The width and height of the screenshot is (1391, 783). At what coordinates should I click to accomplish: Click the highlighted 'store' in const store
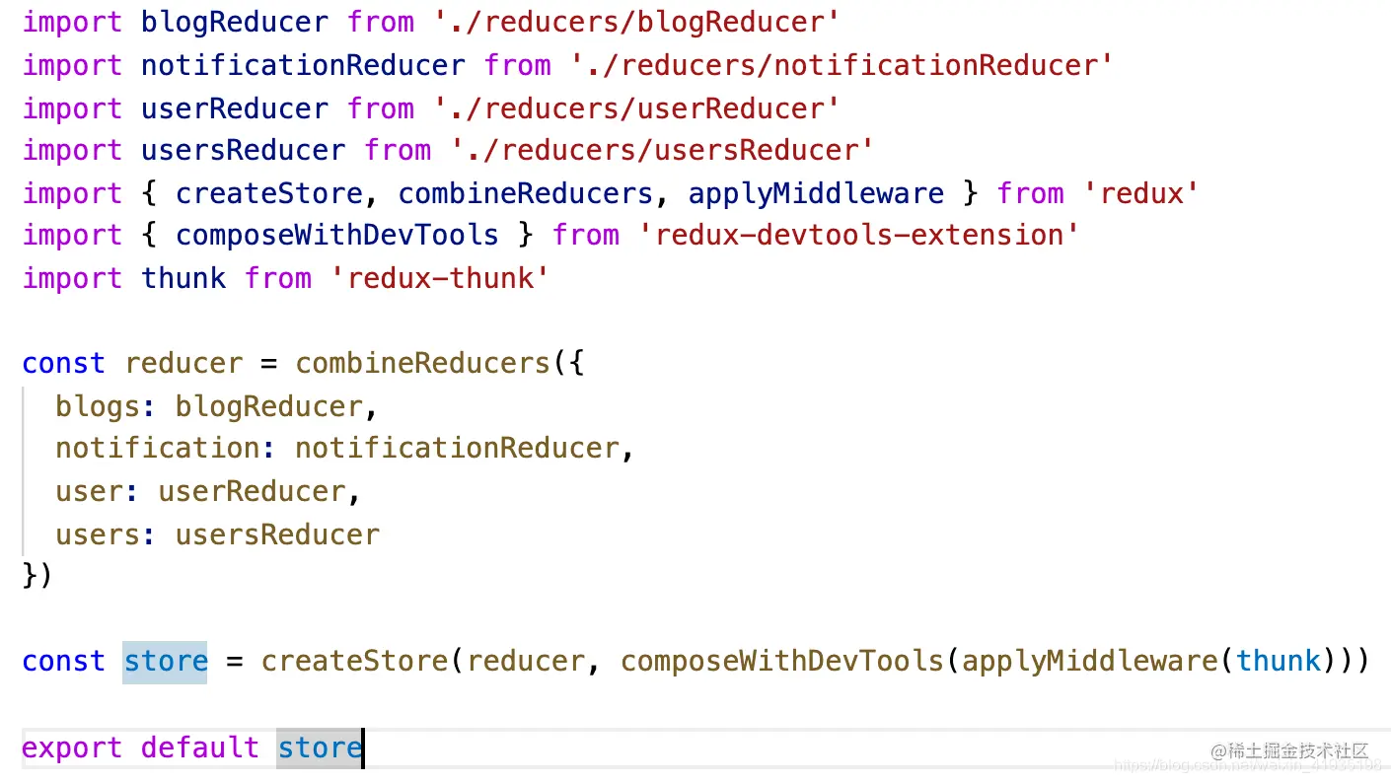coord(166,662)
